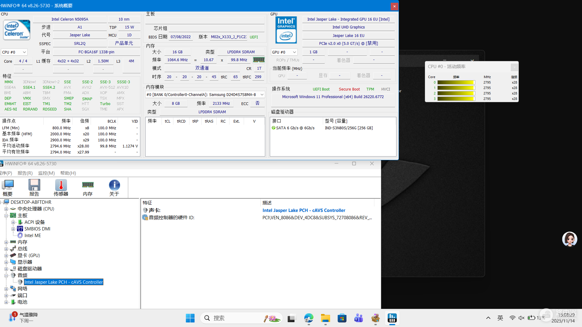Select the Intel ME tree item
Screen dimensions: 582x327
32,235
